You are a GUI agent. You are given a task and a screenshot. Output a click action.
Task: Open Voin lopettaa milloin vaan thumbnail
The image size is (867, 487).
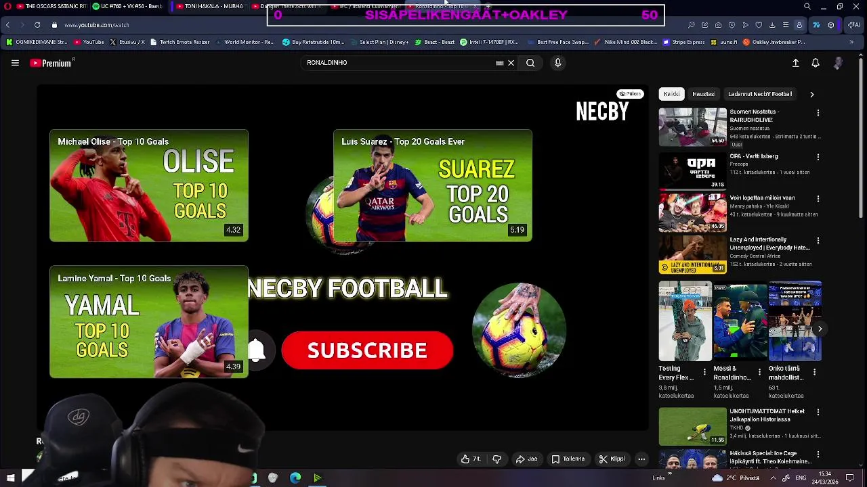point(692,212)
